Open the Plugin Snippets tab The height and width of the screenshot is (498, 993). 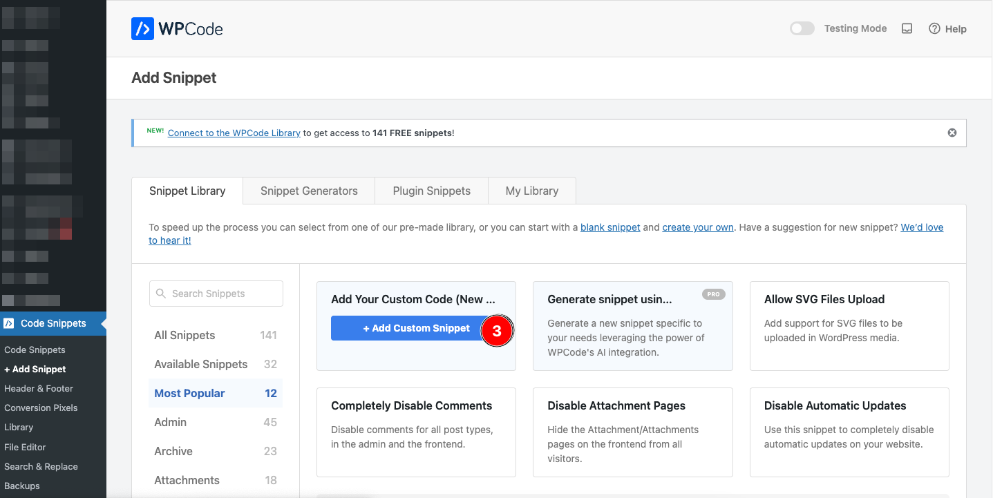(x=432, y=191)
